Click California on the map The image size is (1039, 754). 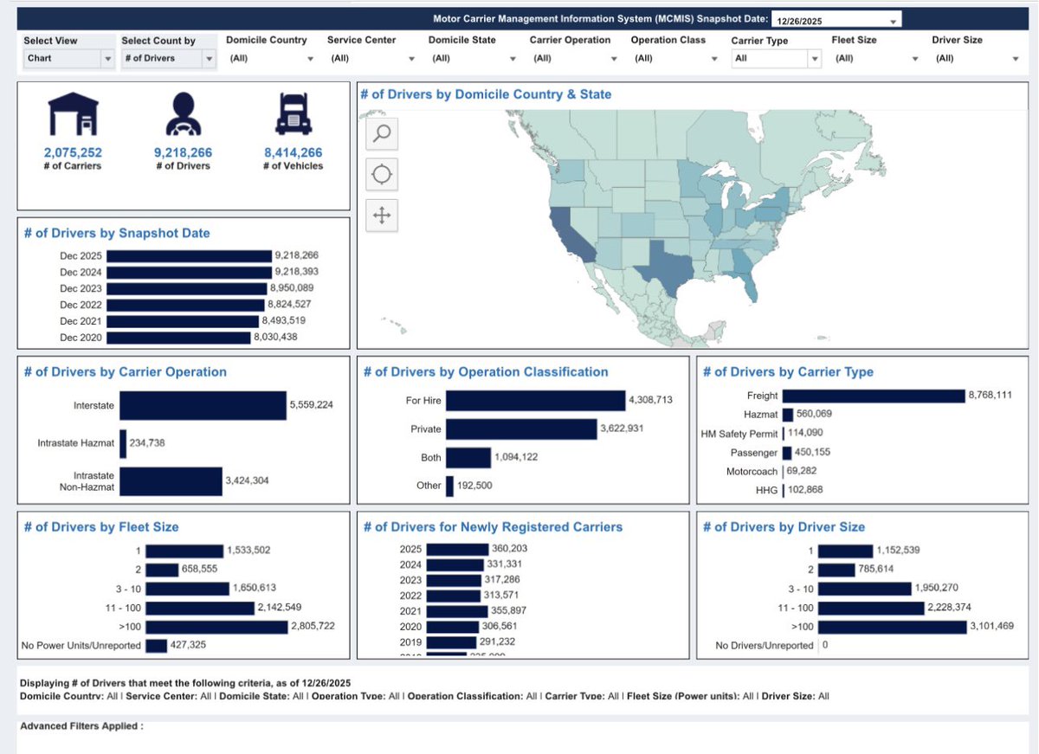point(568,235)
